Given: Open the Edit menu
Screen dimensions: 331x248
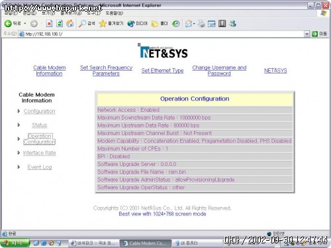Looking at the screenshot, I should coord(29,13).
